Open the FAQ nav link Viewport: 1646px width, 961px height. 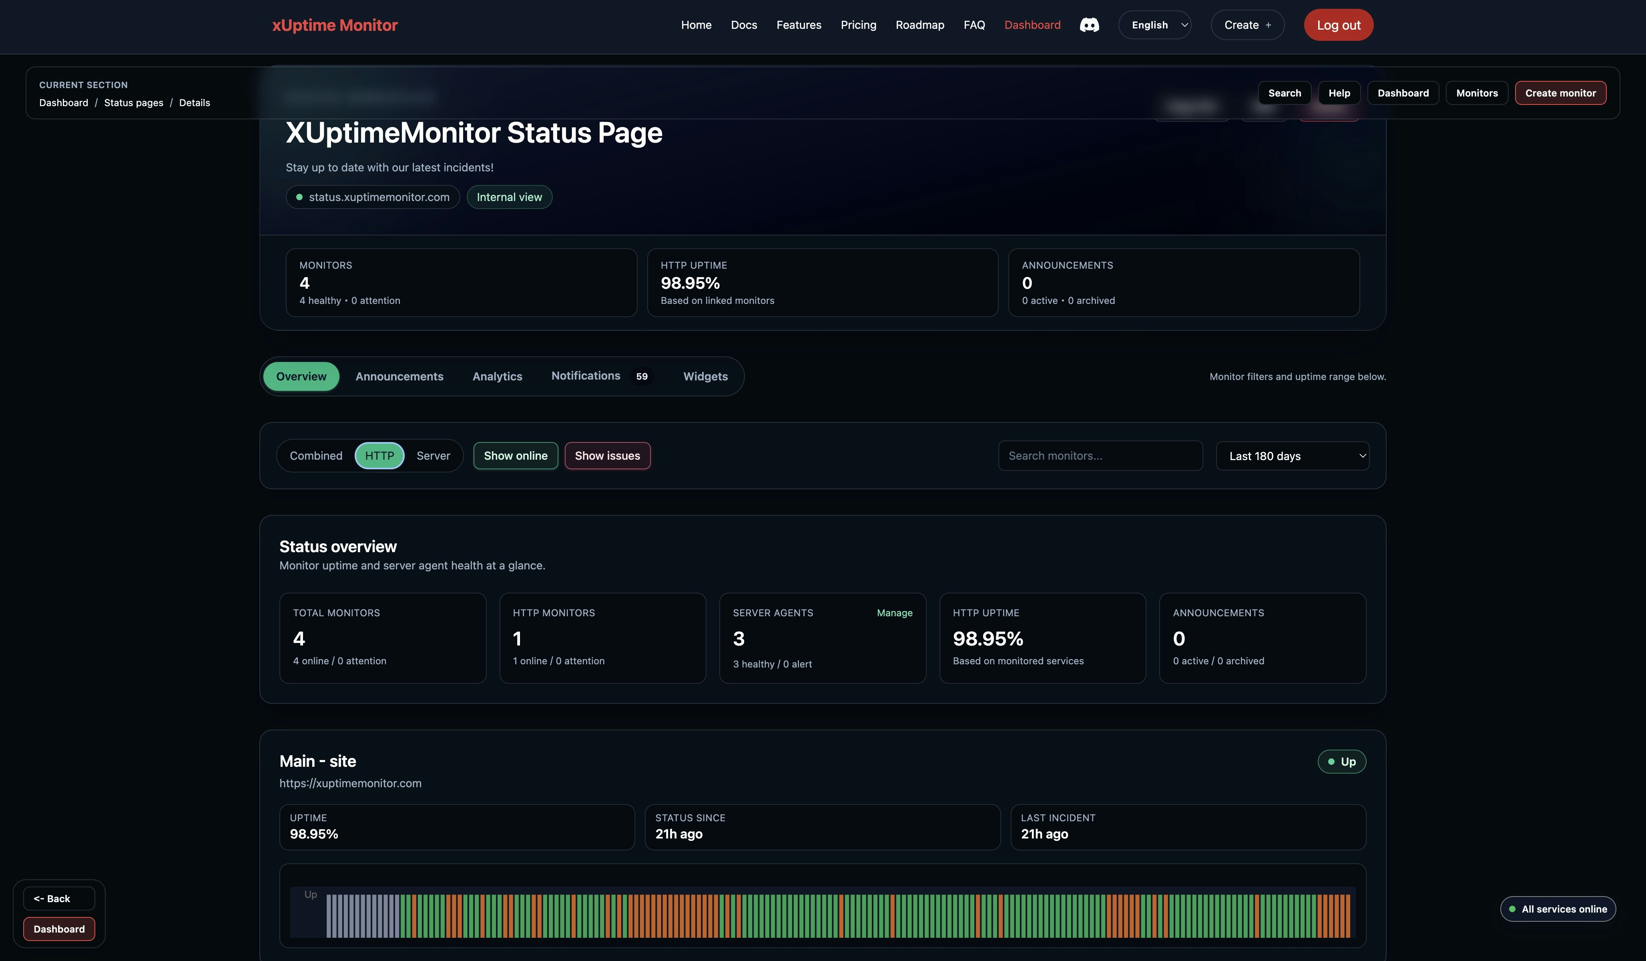pyautogui.click(x=974, y=25)
